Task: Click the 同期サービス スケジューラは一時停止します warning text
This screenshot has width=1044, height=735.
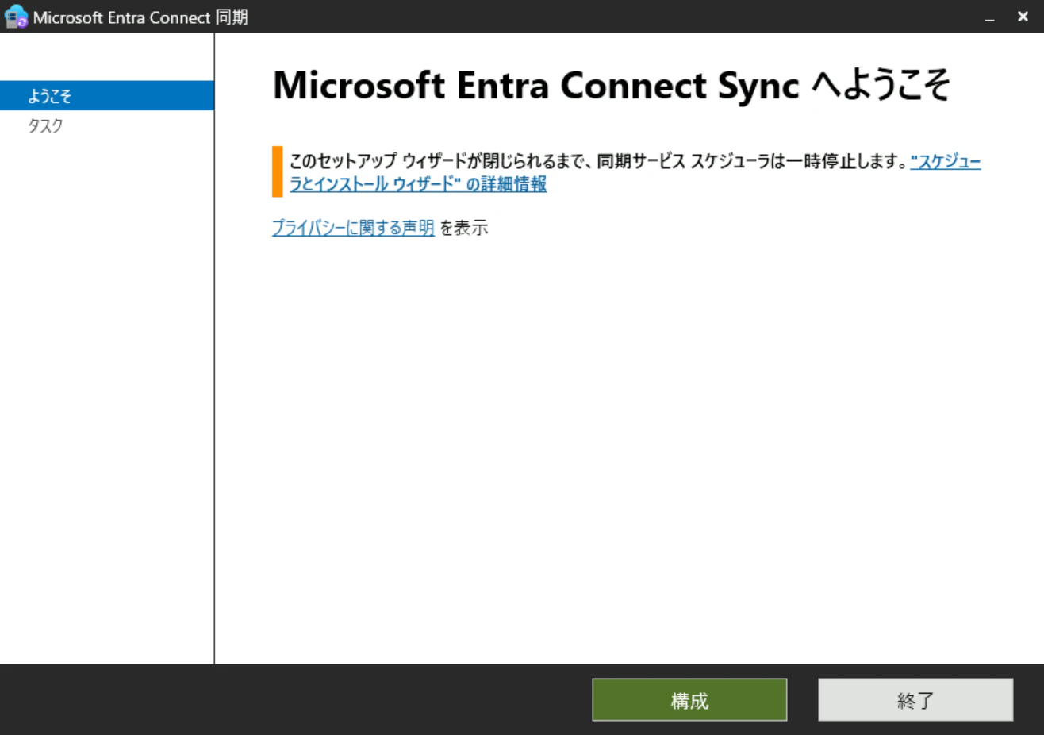Action: point(751,161)
